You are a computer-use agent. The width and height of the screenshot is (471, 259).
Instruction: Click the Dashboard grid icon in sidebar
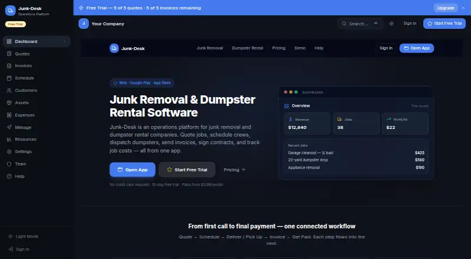9,41
